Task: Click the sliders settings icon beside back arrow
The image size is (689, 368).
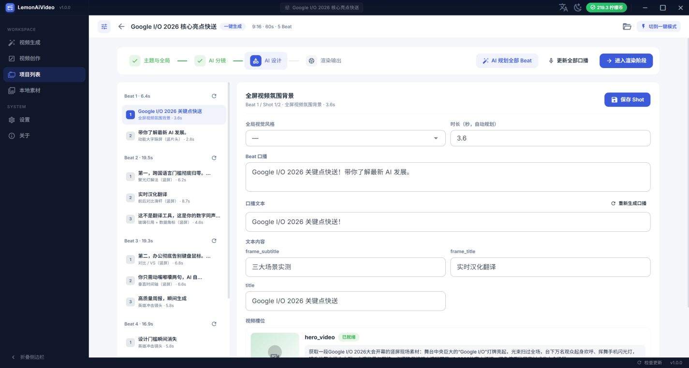Action: point(104,27)
